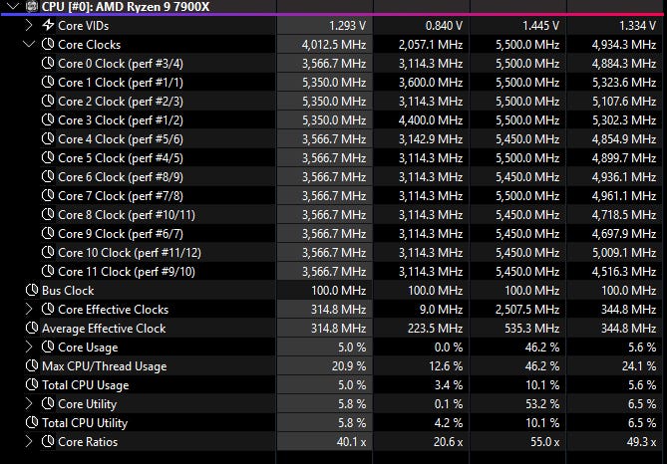
Task: Click the Core VIDs maximum value 1.445 V
Action: (540, 26)
